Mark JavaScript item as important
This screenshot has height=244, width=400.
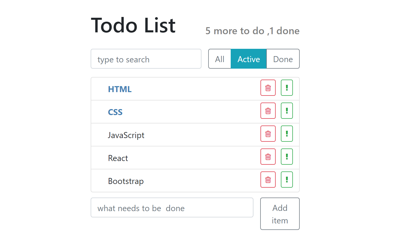coord(287,134)
